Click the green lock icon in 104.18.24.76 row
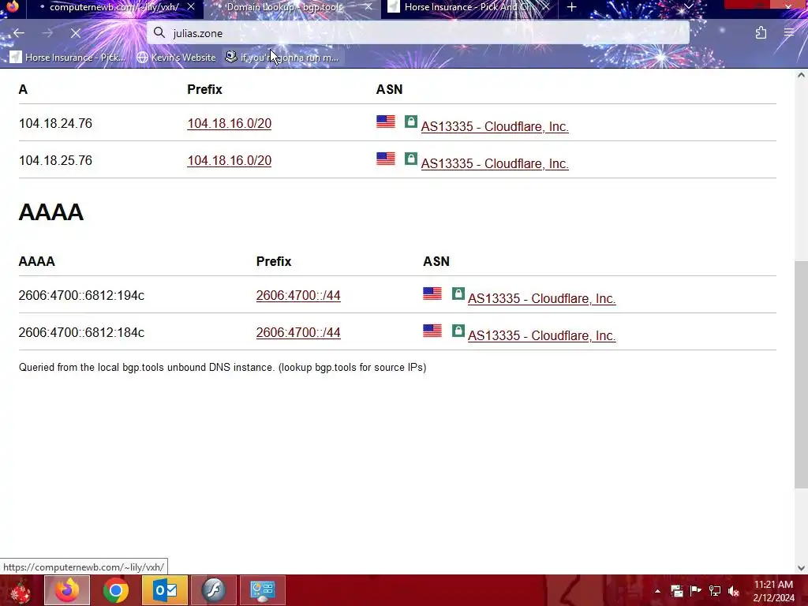This screenshot has height=606, width=808. click(410, 122)
